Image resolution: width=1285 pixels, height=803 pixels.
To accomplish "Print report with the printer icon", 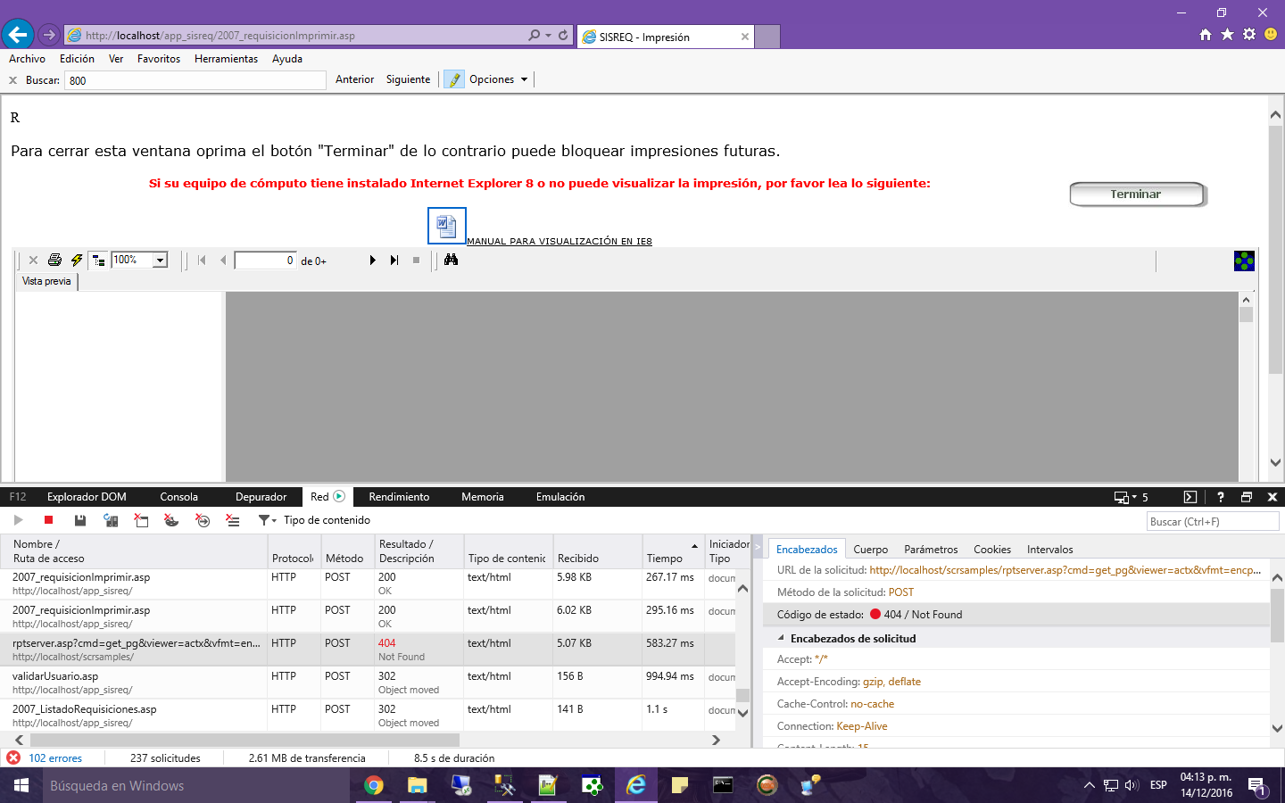I will tap(54, 260).
